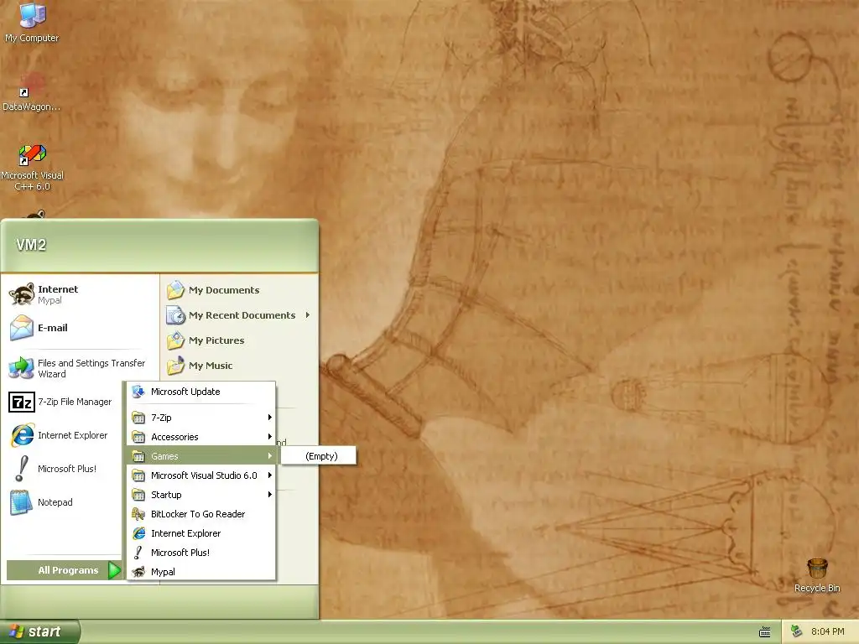Screen dimensions: 859x644
Task: Expand the Accessories submenu arrow
Action: tap(270, 436)
